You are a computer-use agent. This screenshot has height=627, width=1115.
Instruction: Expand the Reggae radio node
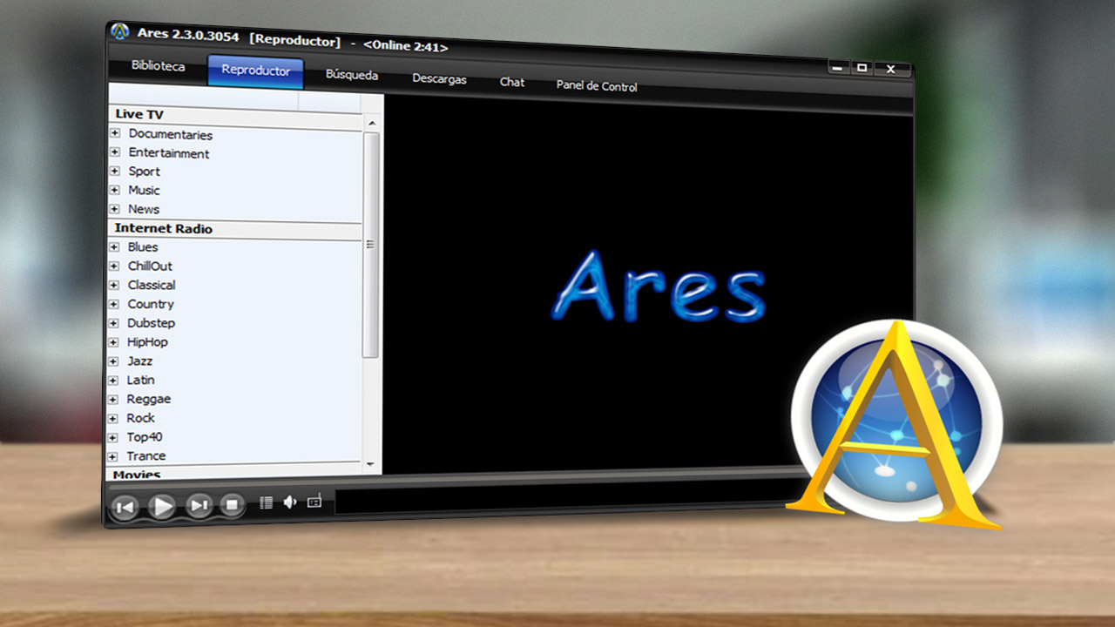pos(113,399)
